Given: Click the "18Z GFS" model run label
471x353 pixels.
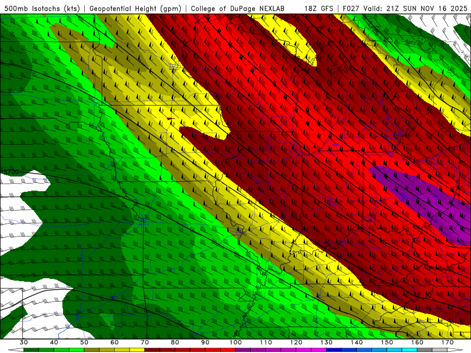Looking at the screenshot, I should pyautogui.click(x=319, y=8).
